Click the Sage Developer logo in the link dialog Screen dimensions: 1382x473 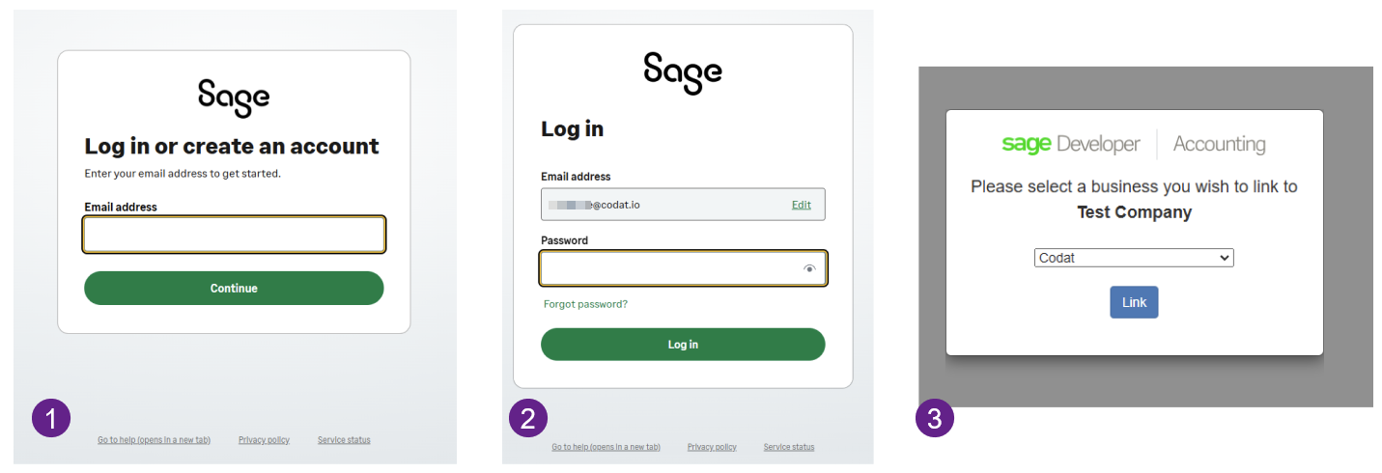tap(1071, 145)
